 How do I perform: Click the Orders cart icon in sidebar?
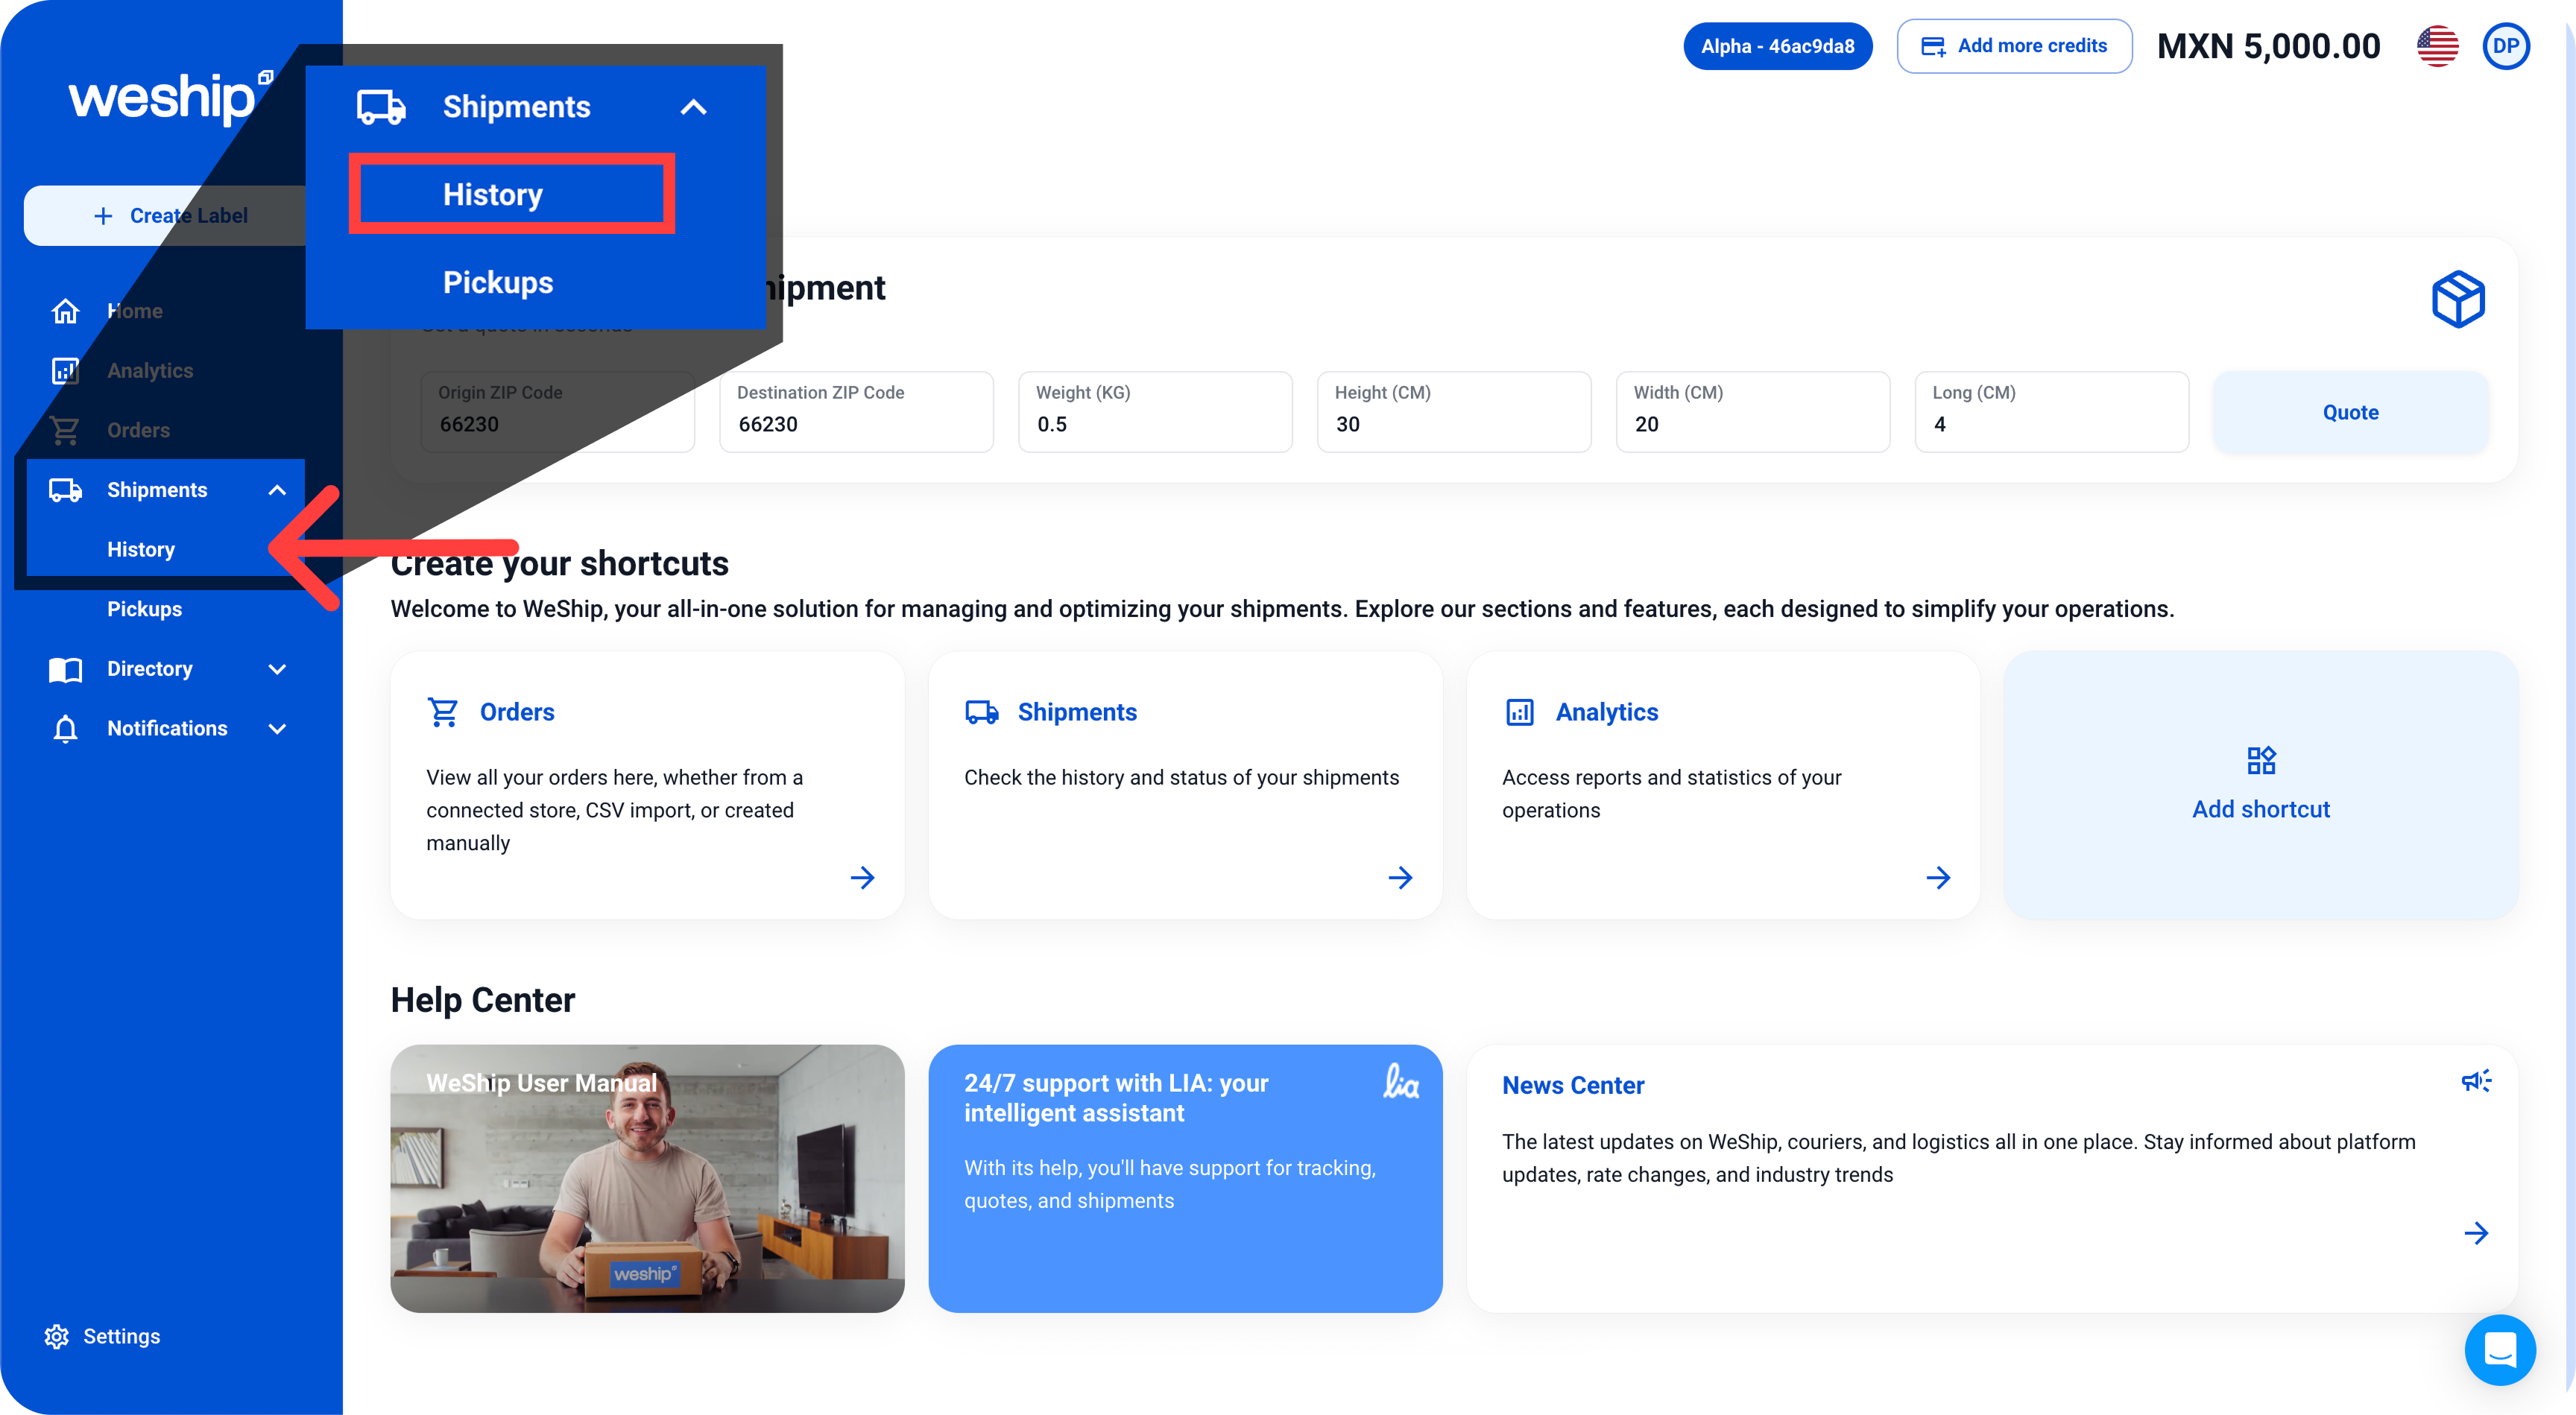click(65, 430)
